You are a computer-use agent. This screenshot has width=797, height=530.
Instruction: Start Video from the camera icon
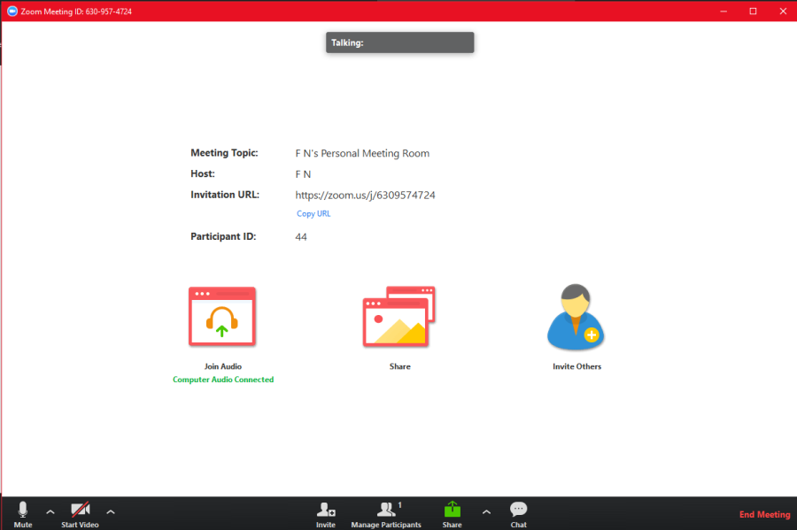(x=80, y=514)
